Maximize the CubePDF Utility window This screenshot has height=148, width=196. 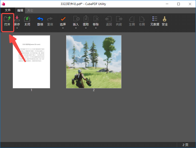pos(179,4)
